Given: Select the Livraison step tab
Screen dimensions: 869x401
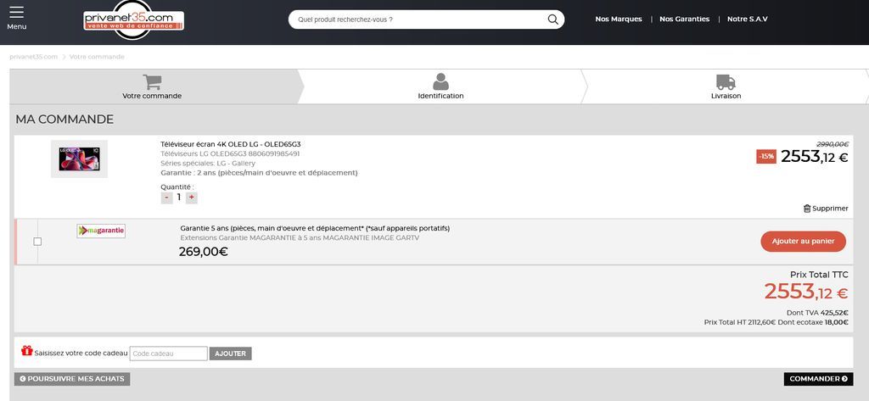Looking at the screenshot, I should click(726, 87).
